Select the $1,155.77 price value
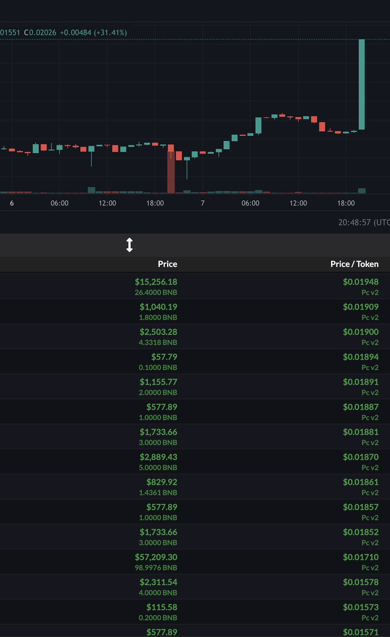 (159, 382)
